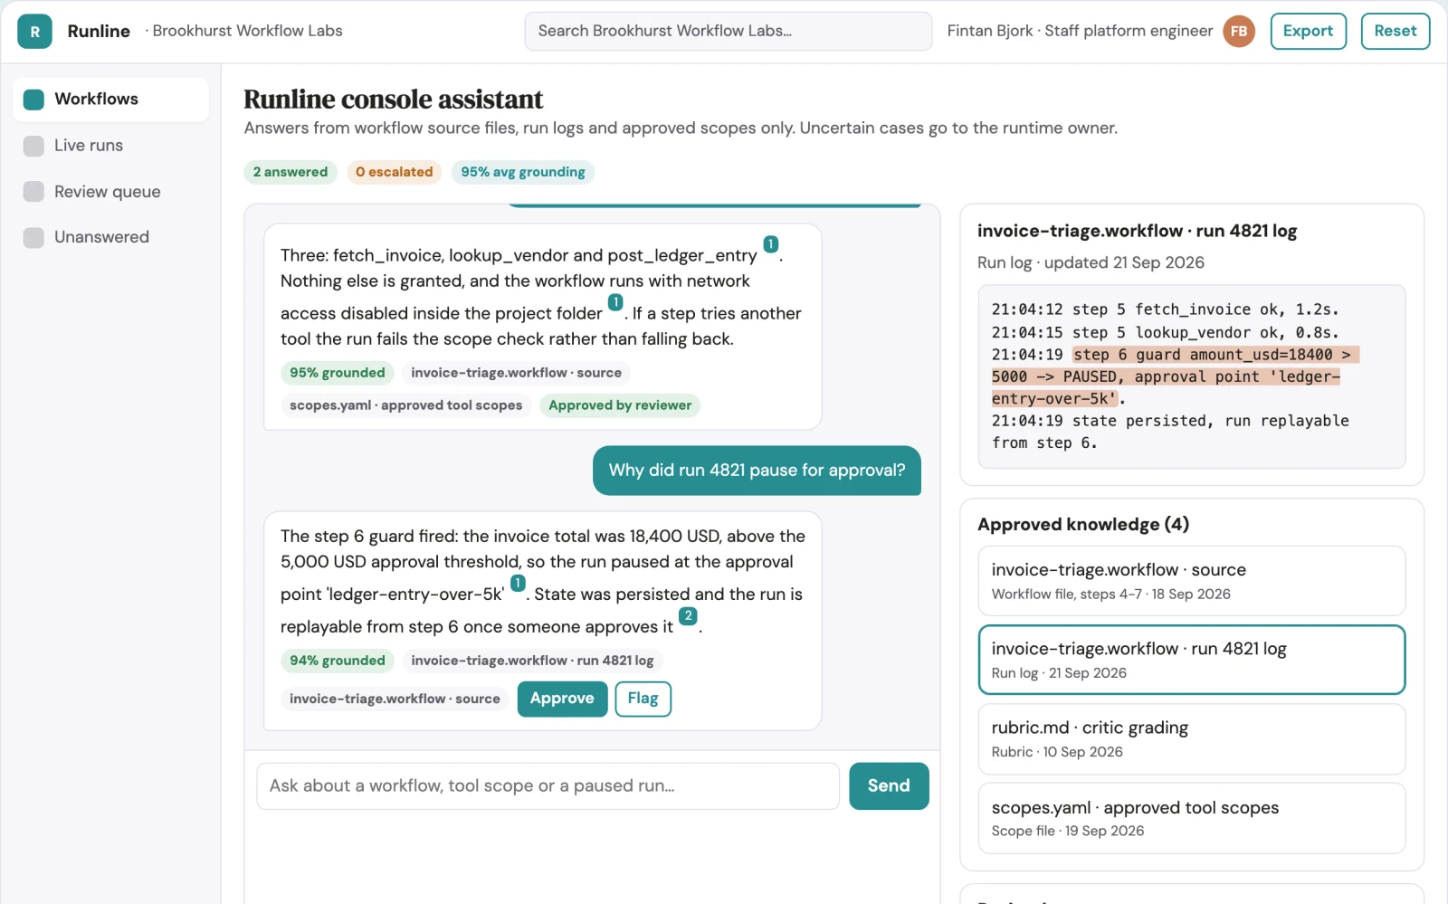This screenshot has height=904, width=1448.
Task: Click the '95% avg grounding' chip
Action: point(523,172)
